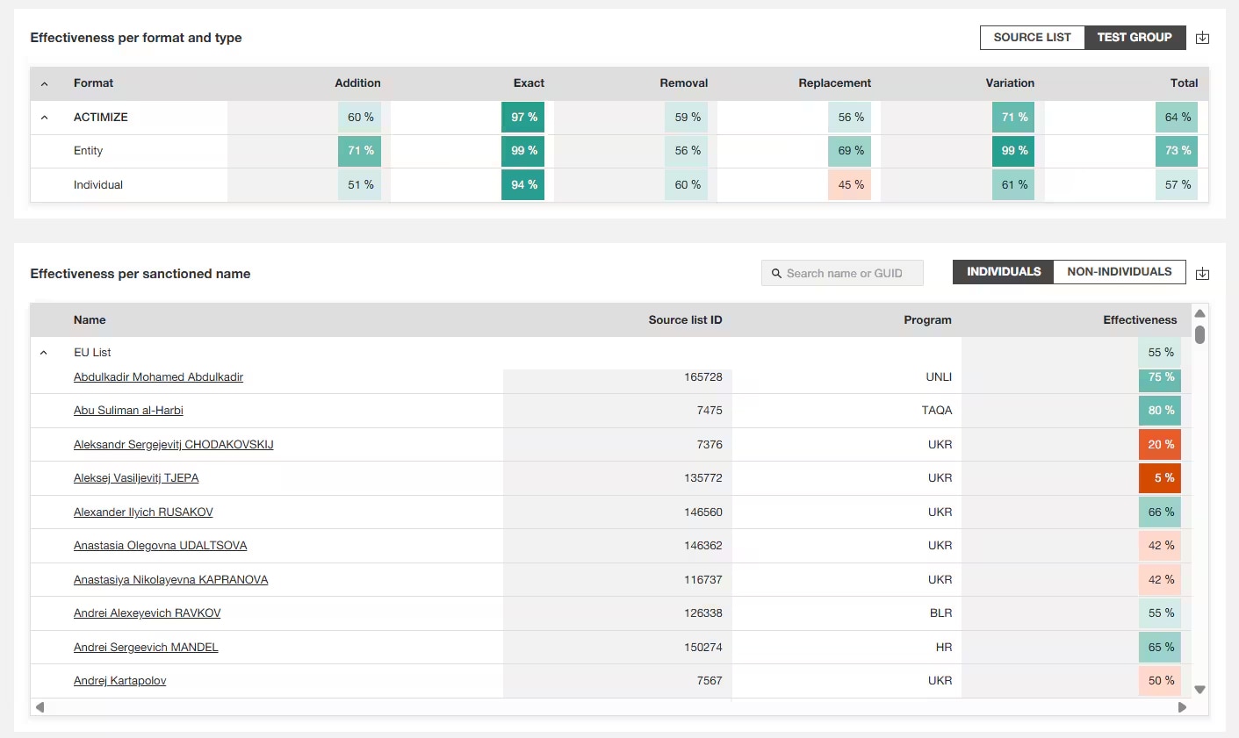
Task: Collapse the ACTIMIZE format row
Action: (45, 118)
